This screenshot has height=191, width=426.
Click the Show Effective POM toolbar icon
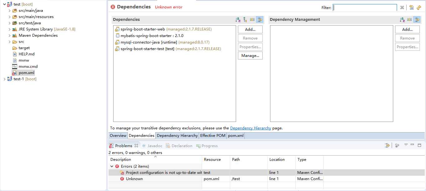click(412, 7)
